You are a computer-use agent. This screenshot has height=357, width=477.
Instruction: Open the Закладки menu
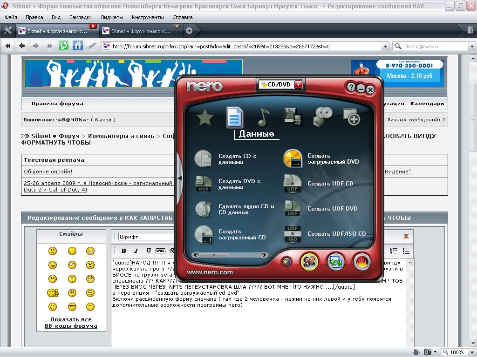tap(81, 17)
